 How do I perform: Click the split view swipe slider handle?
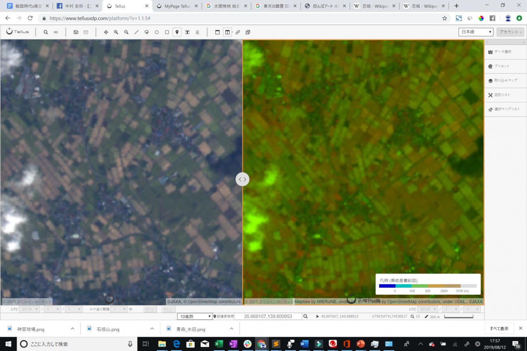click(x=242, y=179)
